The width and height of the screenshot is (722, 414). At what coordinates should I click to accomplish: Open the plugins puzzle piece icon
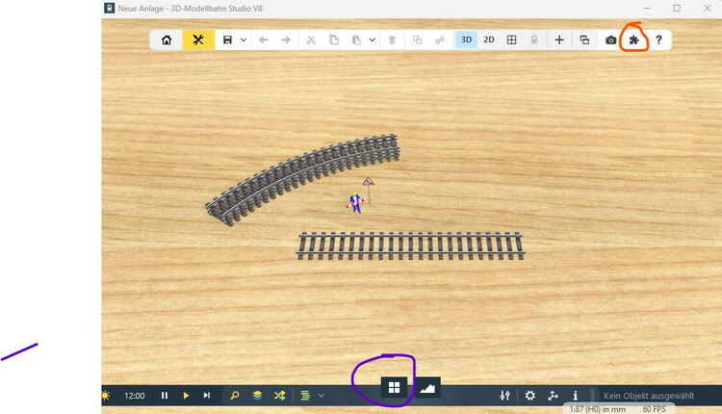pos(634,40)
